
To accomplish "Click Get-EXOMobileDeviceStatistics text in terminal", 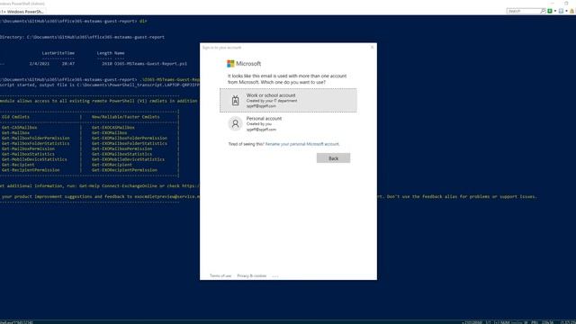I will click(x=128, y=159).
